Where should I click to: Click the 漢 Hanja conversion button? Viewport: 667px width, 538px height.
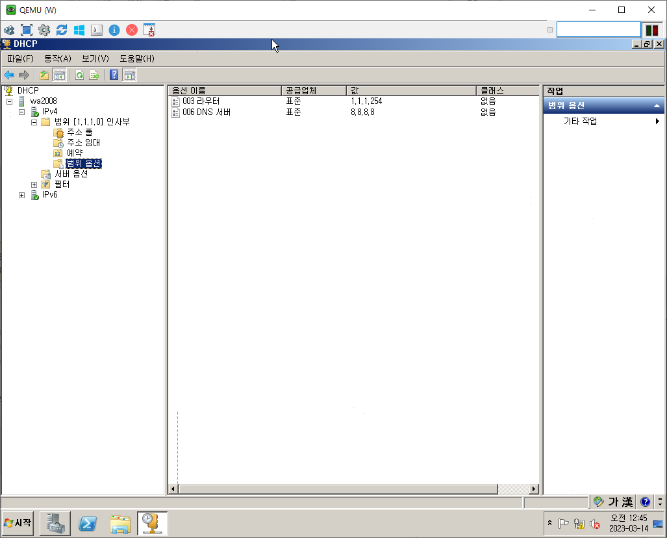point(627,502)
